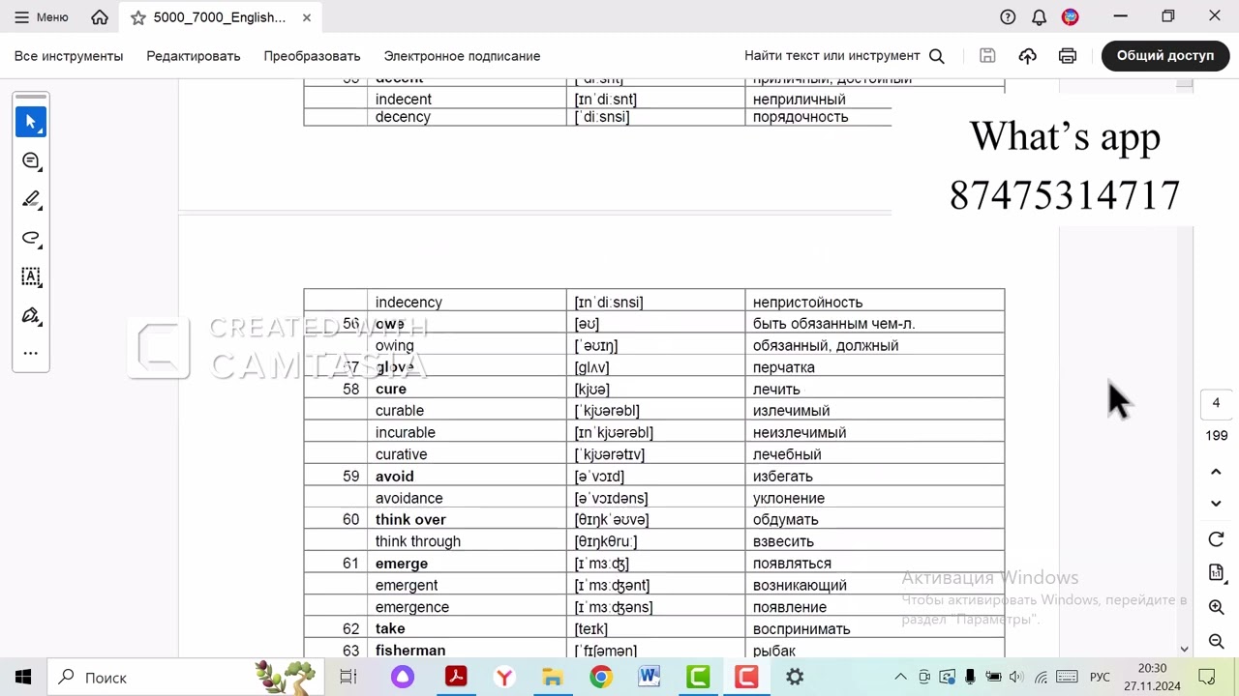Screen dimensions: 1239x696
Task: Switch РУС input language
Action: [x=1100, y=678]
